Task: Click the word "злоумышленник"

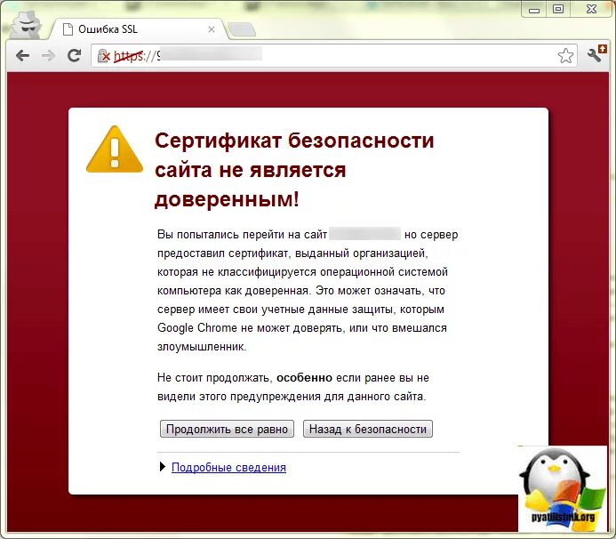Action: (200, 347)
